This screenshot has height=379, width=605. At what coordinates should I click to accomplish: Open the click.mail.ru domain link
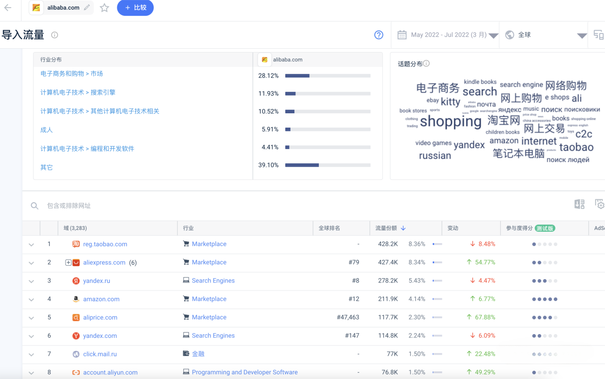coord(100,354)
